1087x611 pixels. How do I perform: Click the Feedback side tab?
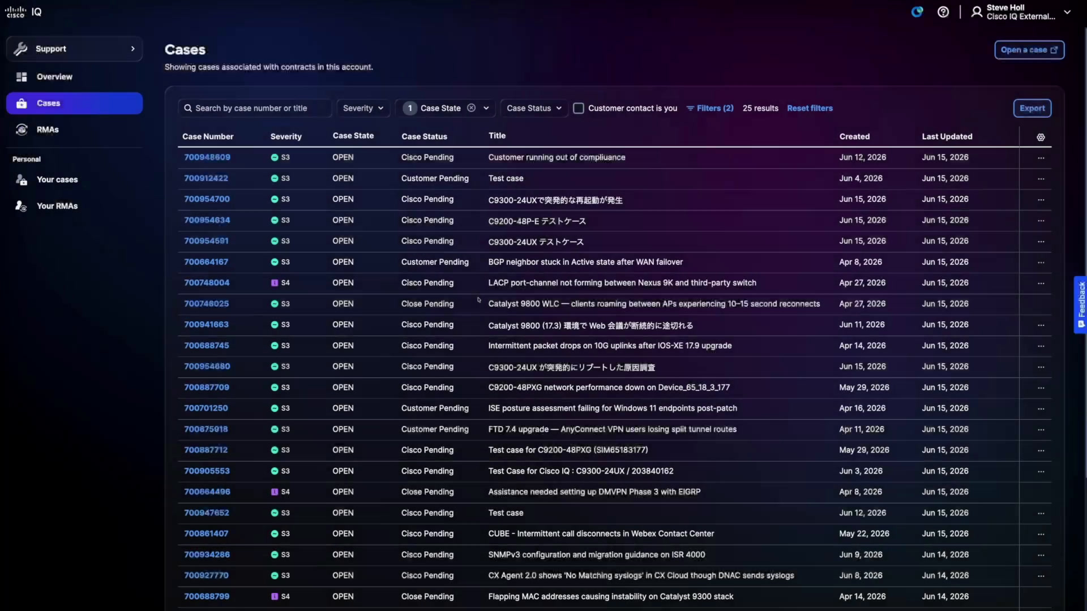point(1080,304)
